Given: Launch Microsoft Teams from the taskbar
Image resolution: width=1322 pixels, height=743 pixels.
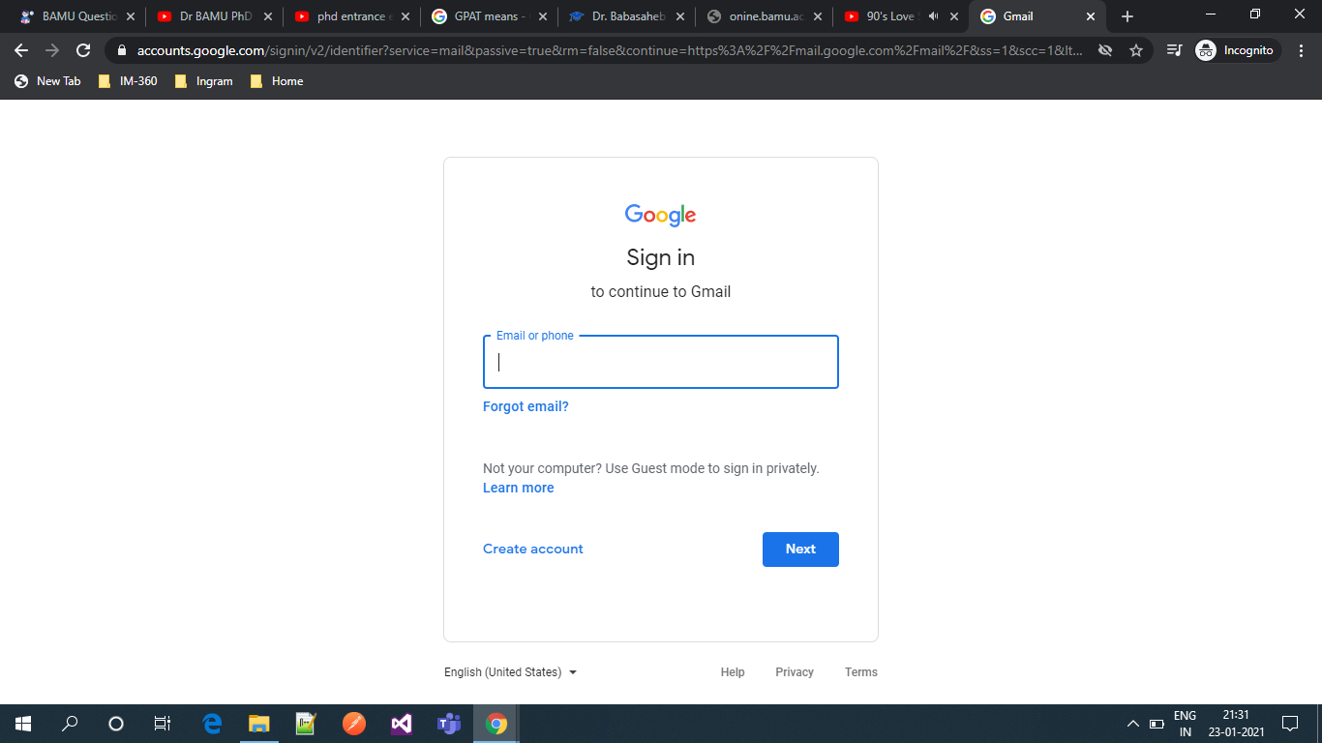Looking at the screenshot, I should 448,723.
